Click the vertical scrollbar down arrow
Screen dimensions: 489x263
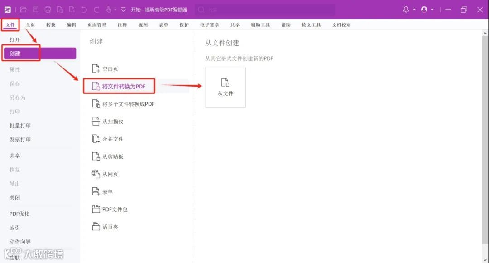(485, 260)
